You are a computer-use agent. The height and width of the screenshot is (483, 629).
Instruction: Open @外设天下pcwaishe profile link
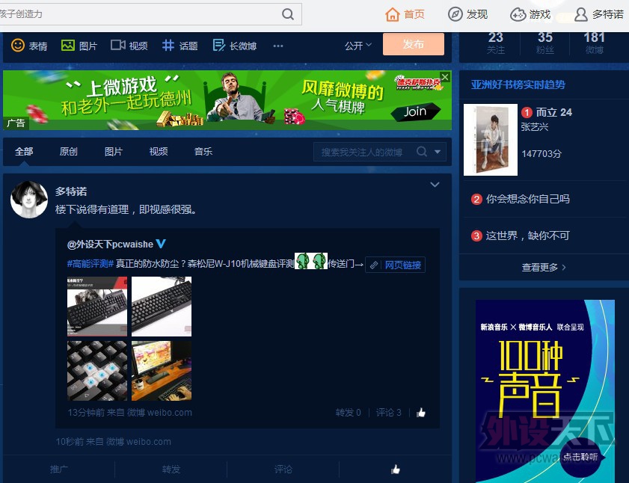pos(110,244)
